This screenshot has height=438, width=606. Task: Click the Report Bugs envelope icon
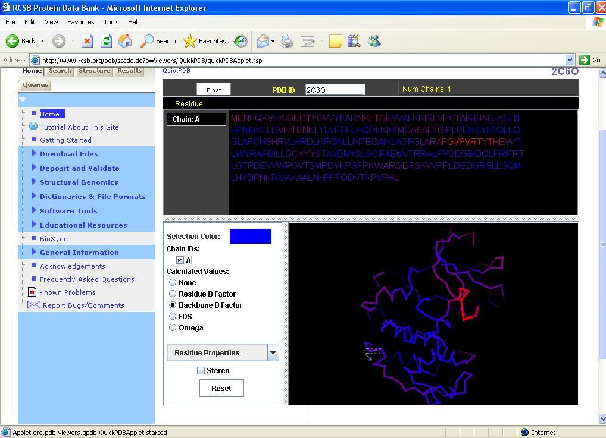click(33, 305)
